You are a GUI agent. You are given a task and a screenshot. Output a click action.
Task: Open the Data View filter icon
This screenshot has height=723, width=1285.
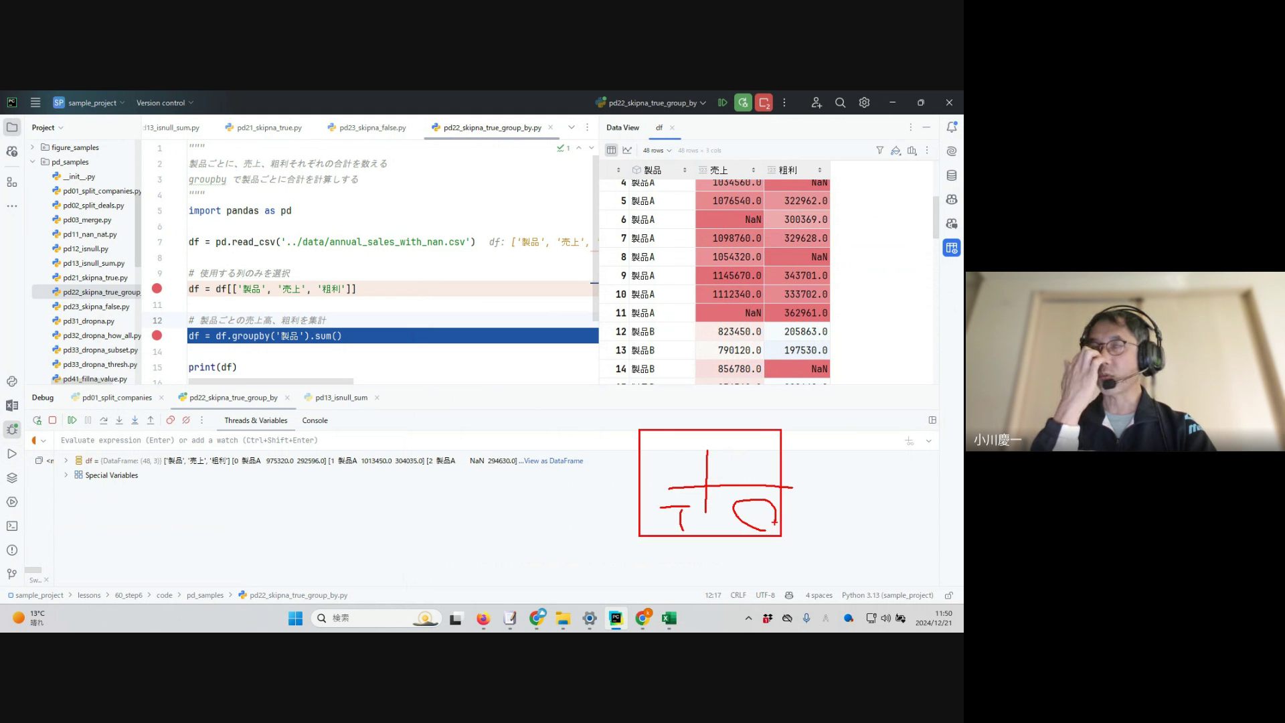coord(879,151)
